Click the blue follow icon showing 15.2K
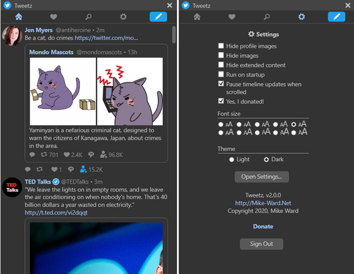 tap(83, 170)
